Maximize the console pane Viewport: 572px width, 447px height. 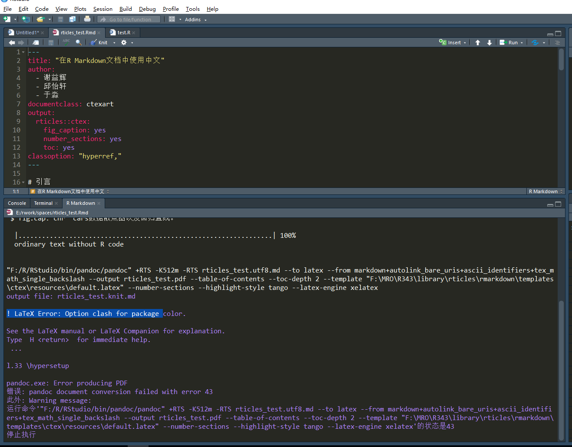click(x=559, y=204)
